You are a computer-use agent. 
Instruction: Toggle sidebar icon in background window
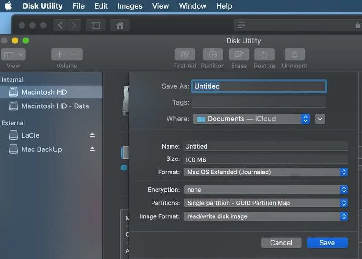(x=96, y=25)
